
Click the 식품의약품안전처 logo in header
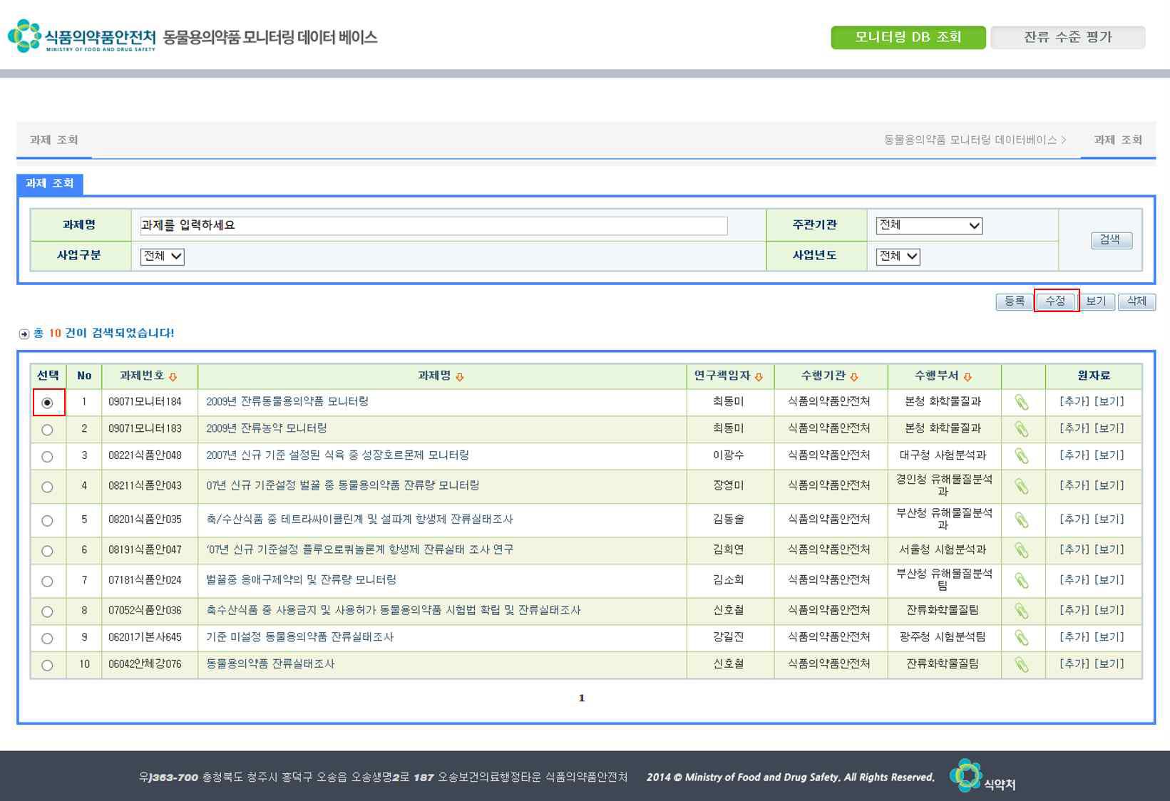coord(82,36)
